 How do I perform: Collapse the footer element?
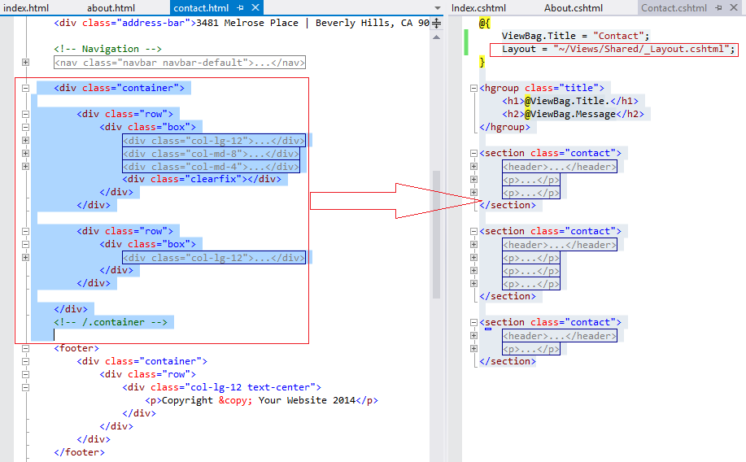click(x=26, y=348)
